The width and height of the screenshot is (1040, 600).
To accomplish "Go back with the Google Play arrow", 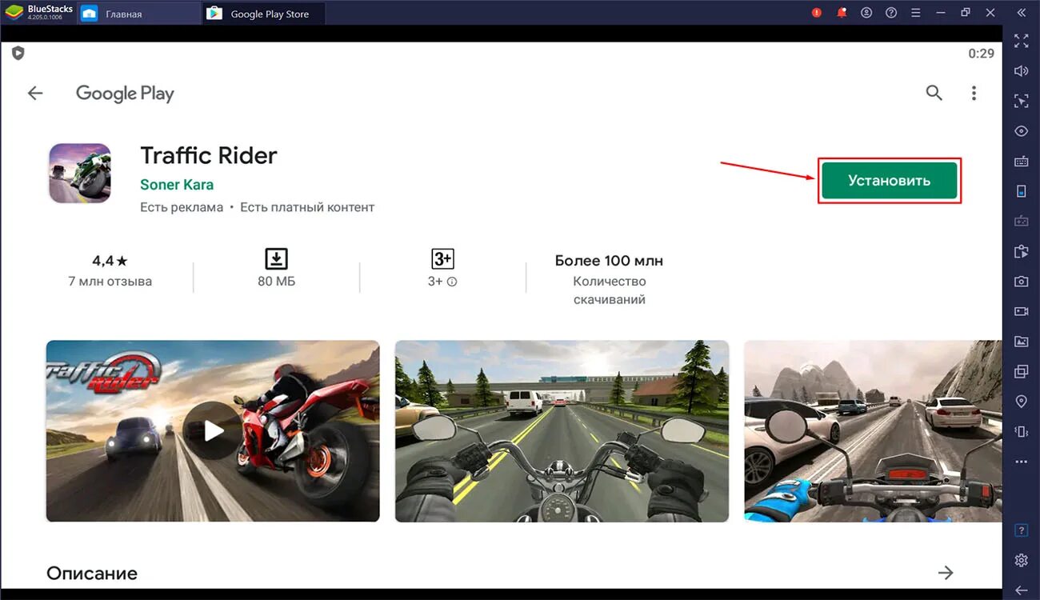I will (x=35, y=94).
